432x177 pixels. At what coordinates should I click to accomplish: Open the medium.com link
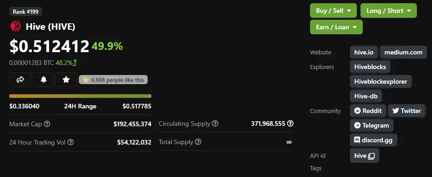point(404,52)
